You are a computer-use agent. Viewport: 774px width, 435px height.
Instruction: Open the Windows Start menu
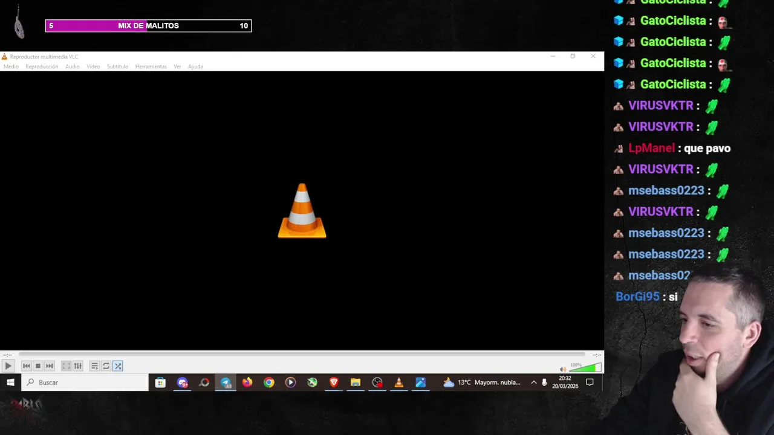pos(10,382)
